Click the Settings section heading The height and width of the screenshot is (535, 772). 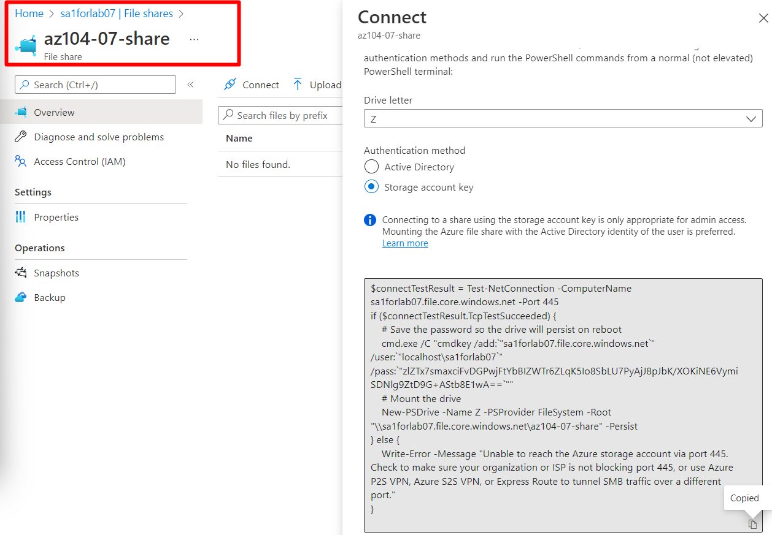pos(33,192)
